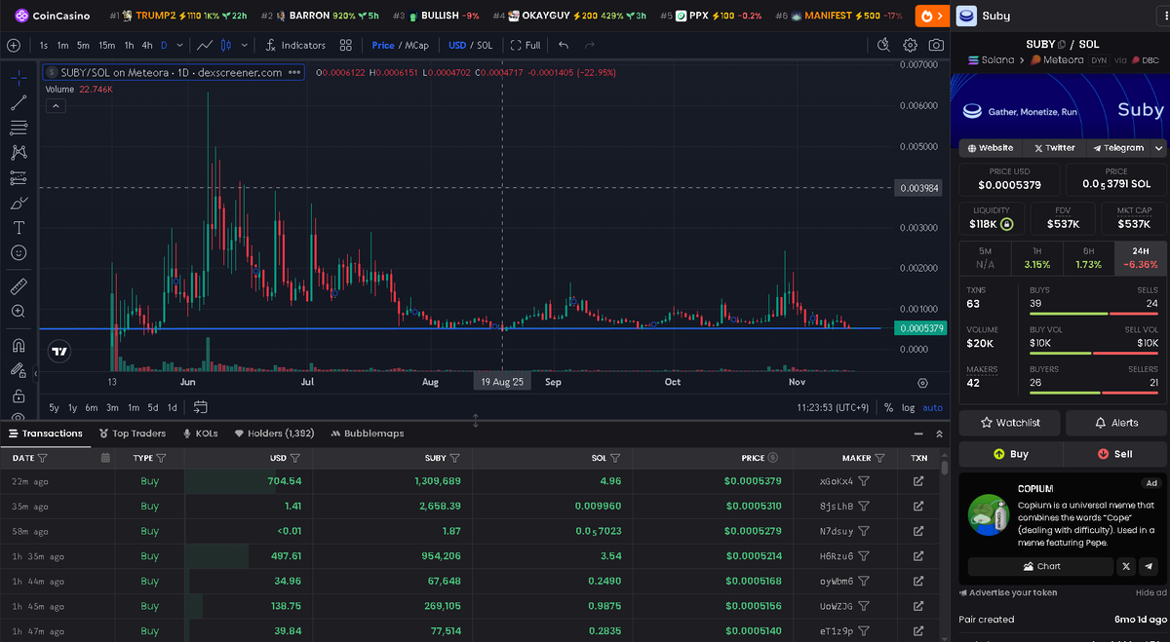Viewport: 1170px width, 642px height.
Task: Open the Bubblemaps tab
Action: 367,434
